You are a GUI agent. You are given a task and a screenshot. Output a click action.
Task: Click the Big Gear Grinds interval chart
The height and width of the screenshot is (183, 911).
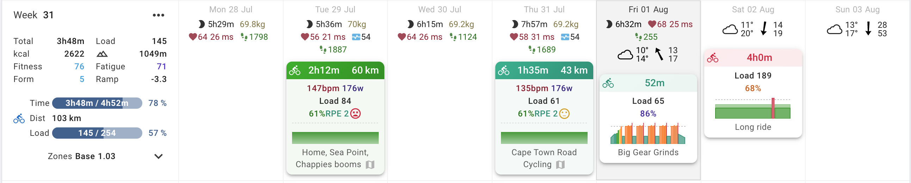point(648,134)
